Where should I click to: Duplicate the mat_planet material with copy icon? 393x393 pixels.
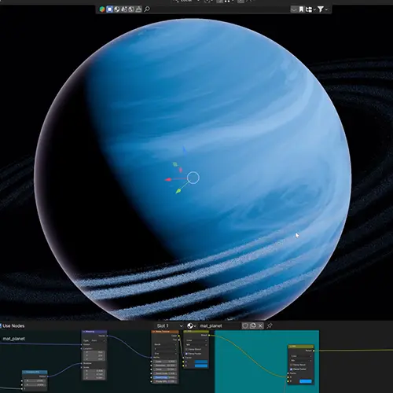point(253,325)
